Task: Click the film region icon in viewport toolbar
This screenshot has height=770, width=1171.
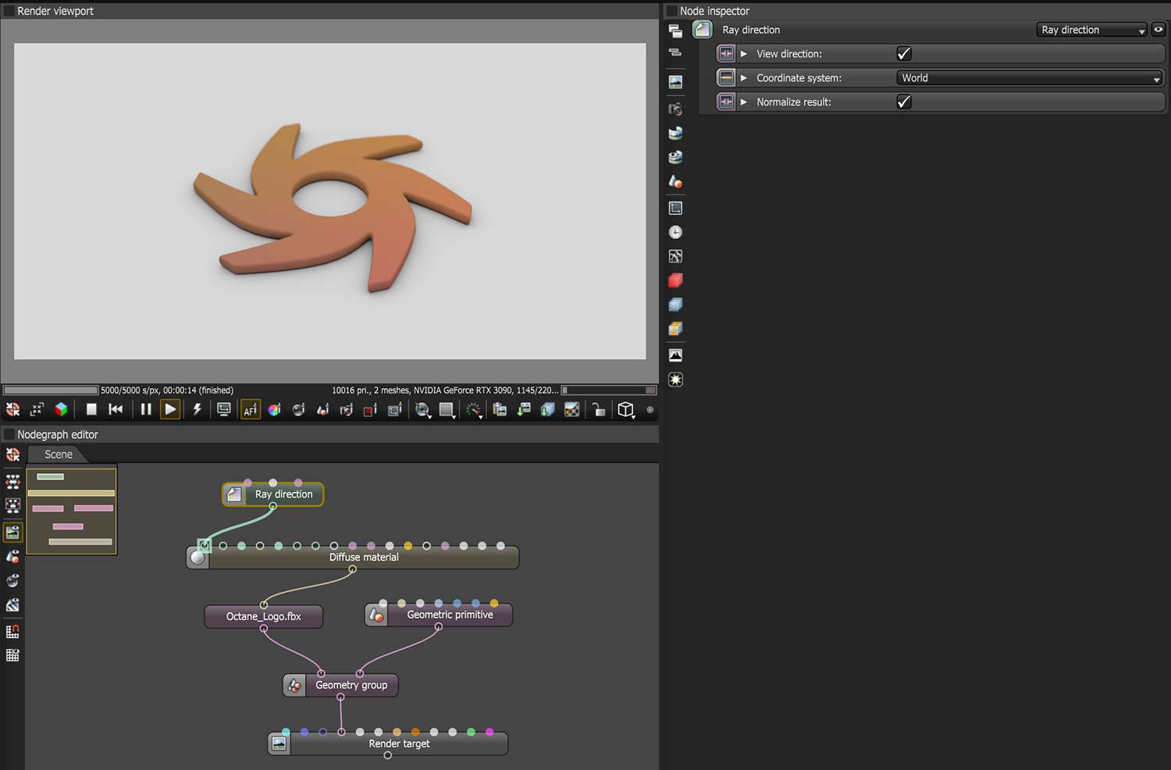Action: (395, 409)
